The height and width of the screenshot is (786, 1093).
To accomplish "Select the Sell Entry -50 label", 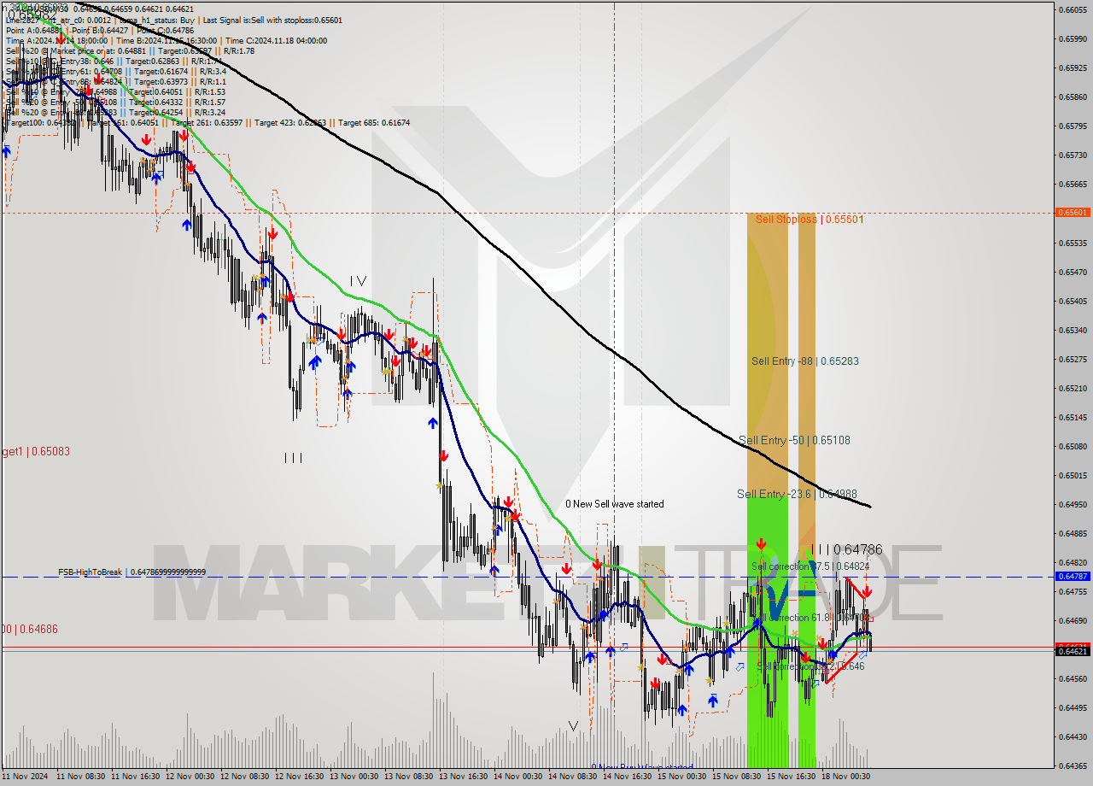I will pos(794,441).
